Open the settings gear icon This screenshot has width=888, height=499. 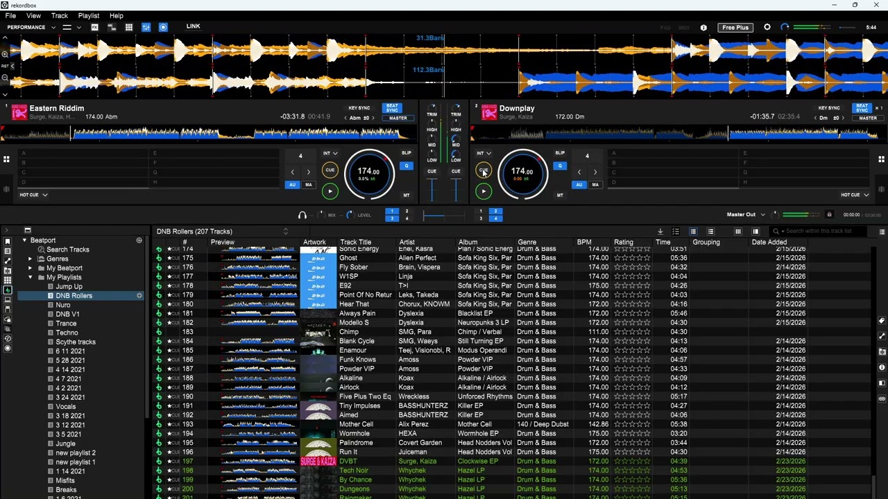point(767,27)
